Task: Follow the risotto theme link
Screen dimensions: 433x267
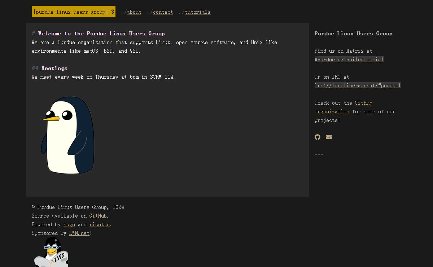Action: coord(99,224)
